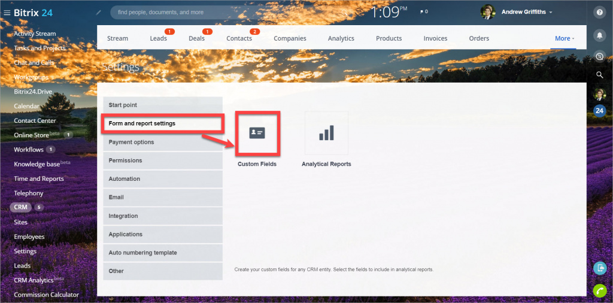Open Knowledge base beta in sidebar
Image resolution: width=613 pixels, height=303 pixels.
(x=42, y=164)
